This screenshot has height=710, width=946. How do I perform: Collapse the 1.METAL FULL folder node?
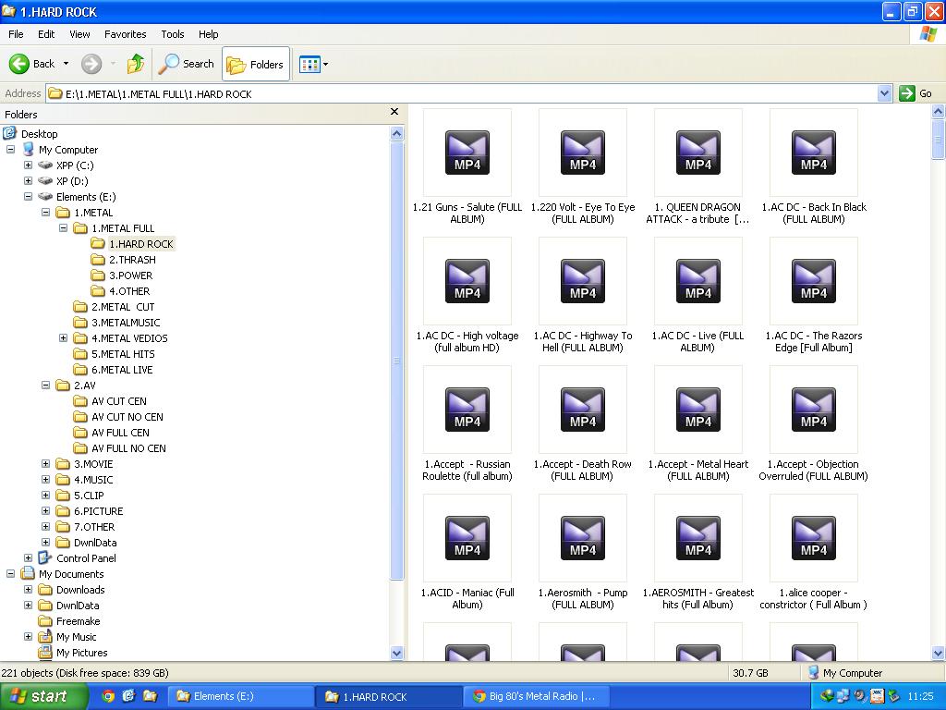(63, 227)
